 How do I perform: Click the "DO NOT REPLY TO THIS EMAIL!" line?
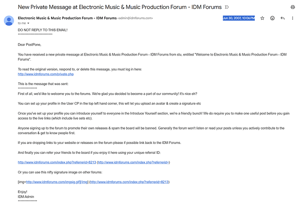(x=42, y=30)
